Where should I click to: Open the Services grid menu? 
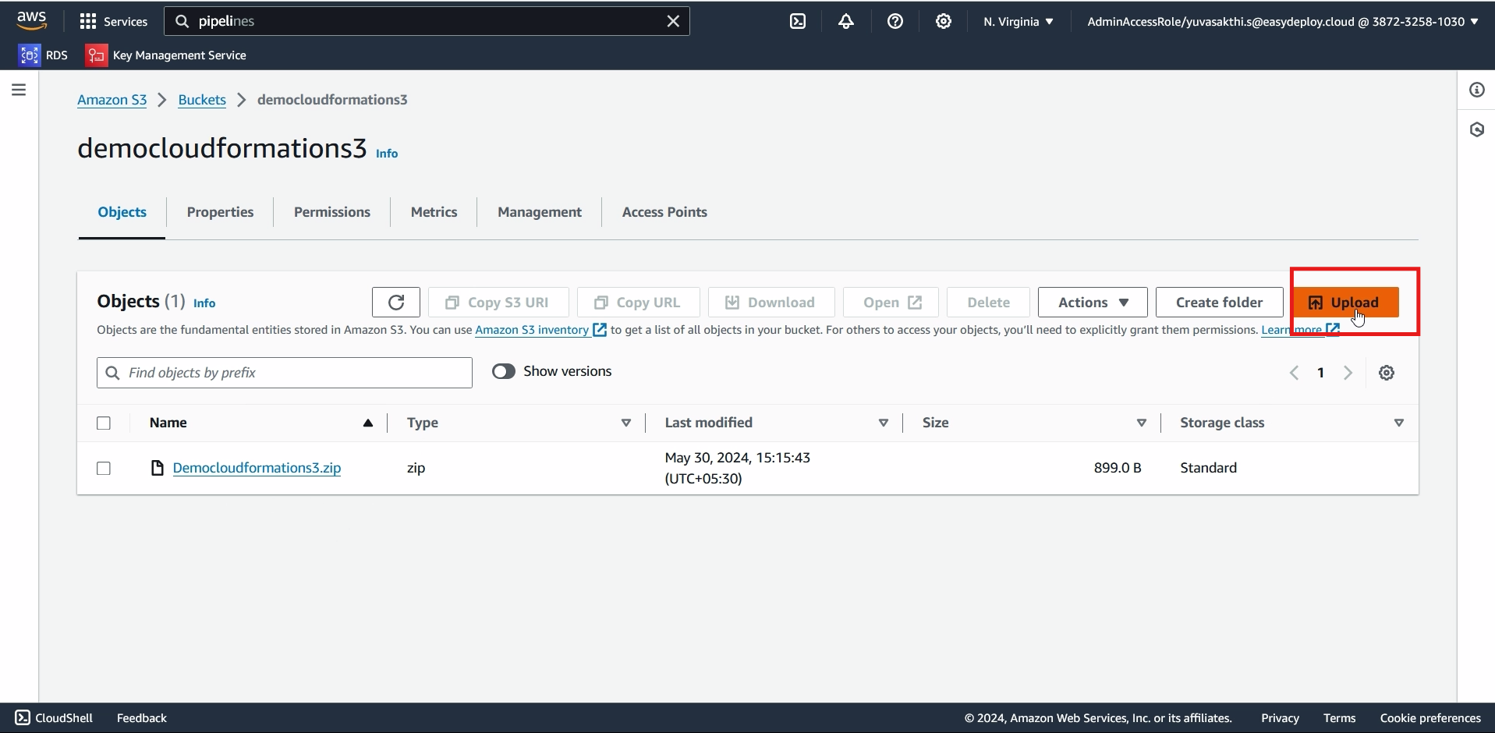(114, 22)
